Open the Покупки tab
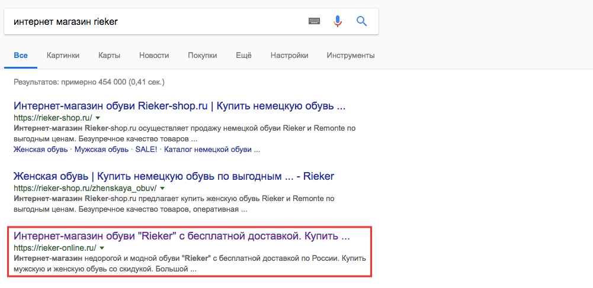 203,56
